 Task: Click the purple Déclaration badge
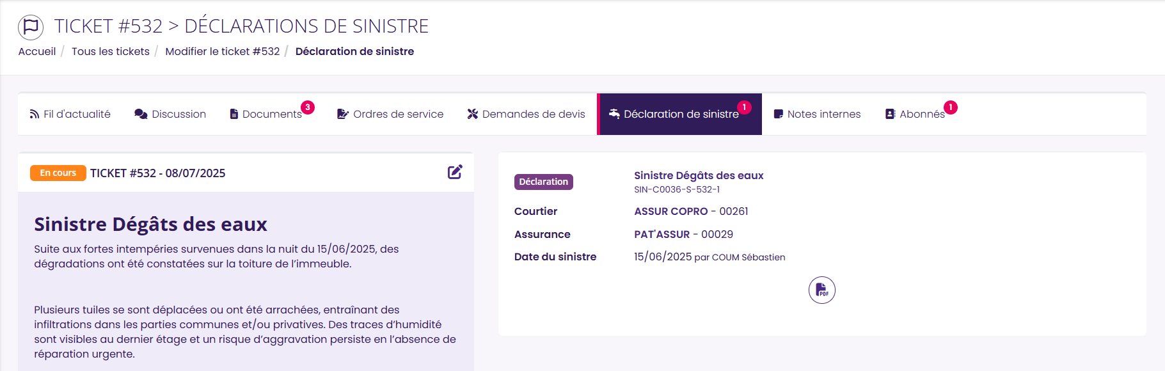pyautogui.click(x=544, y=182)
